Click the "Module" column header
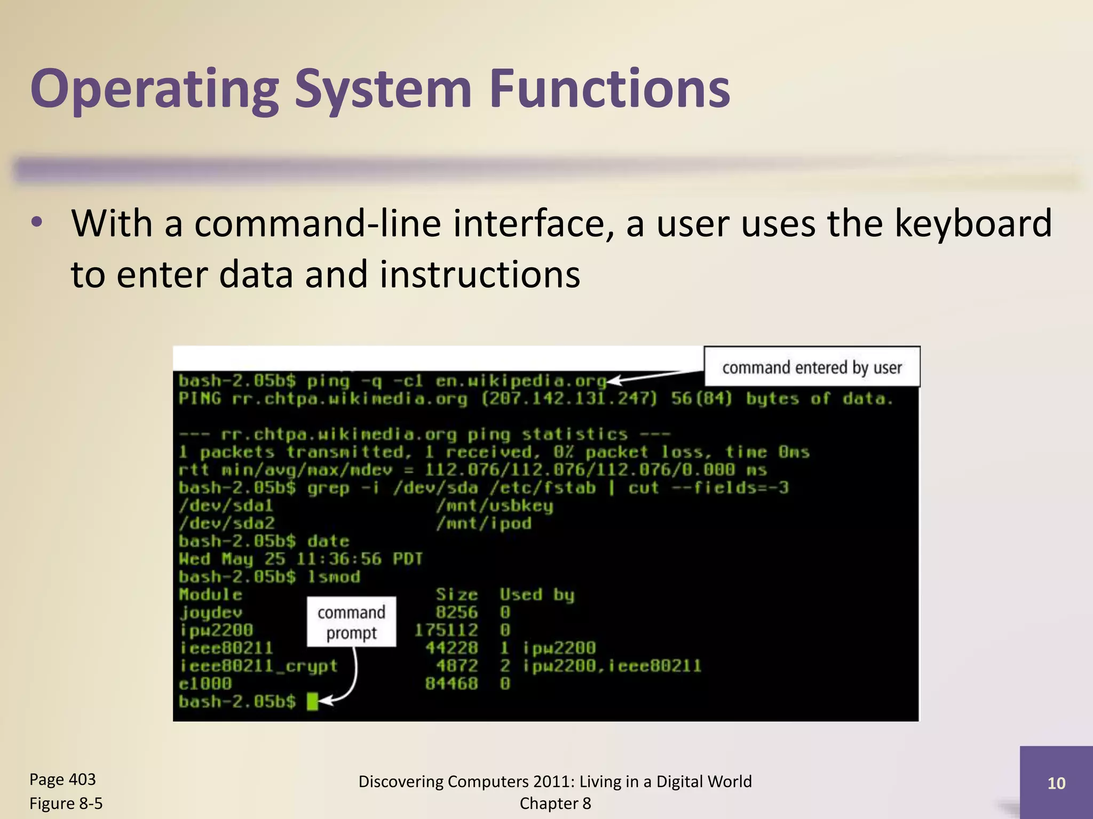 (210, 594)
